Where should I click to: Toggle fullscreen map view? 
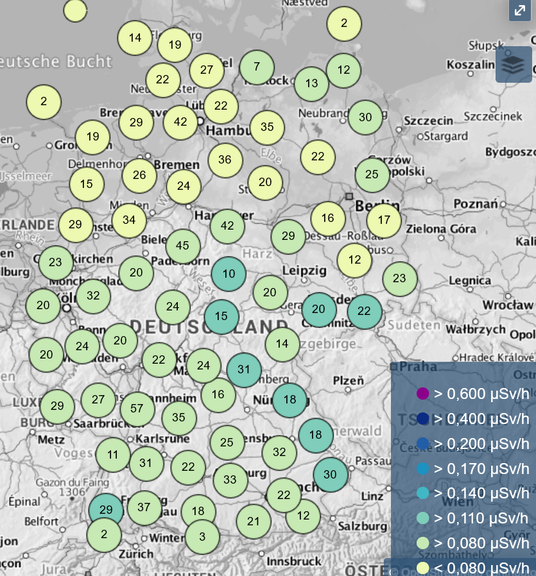coord(520,10)
